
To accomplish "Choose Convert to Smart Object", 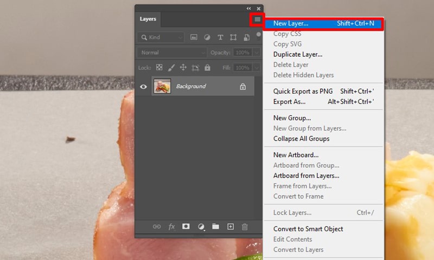I will coord(323,229).
